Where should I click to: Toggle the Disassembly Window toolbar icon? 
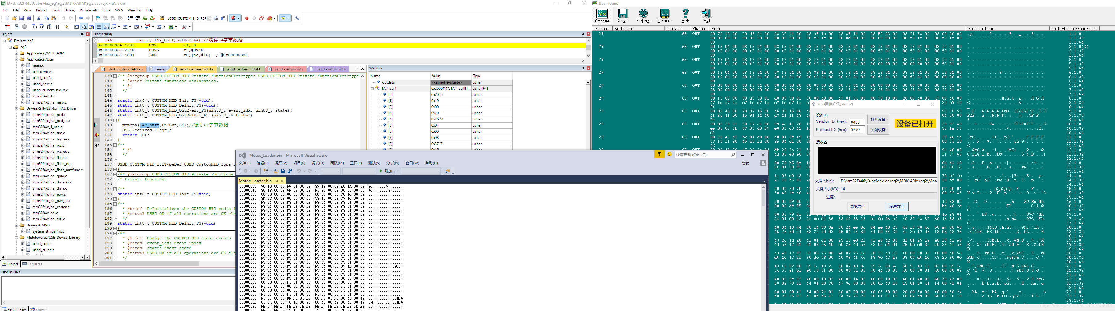84,27
